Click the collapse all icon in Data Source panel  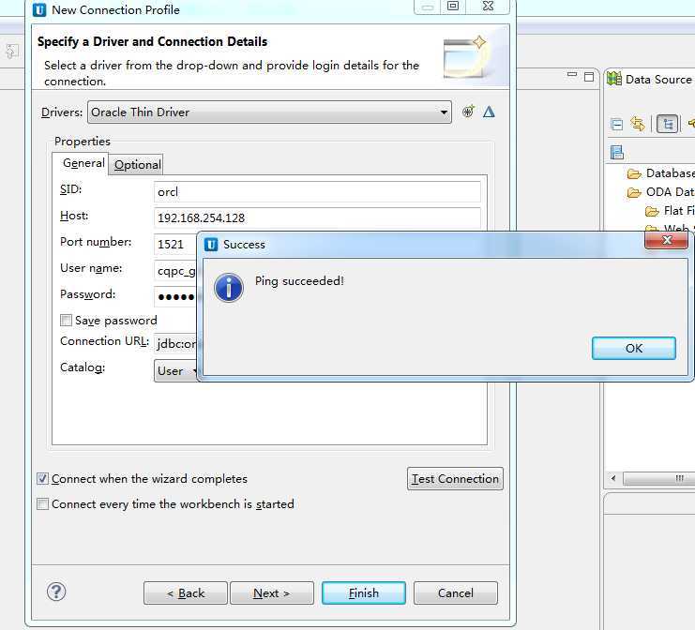coord(616,125)
